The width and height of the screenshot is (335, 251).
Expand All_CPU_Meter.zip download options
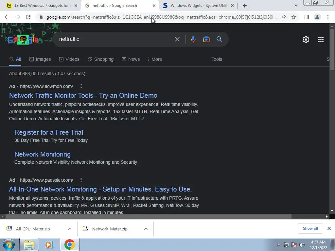(x=70, y=229)
